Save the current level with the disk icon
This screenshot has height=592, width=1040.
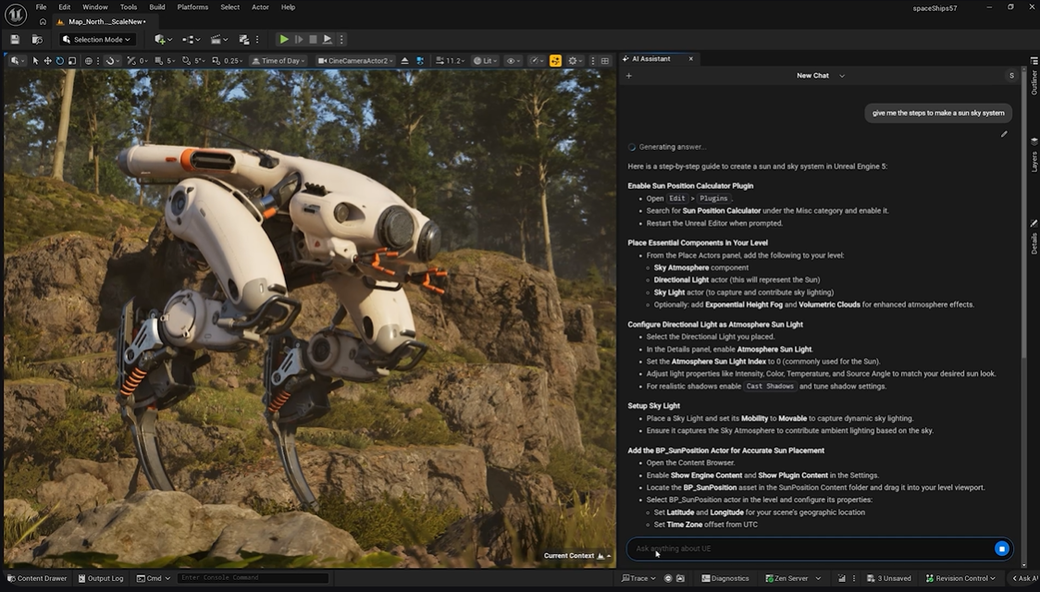pyautogui.click(x=15, y=40)
